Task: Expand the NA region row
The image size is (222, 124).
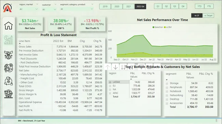Action: [110, 90]
